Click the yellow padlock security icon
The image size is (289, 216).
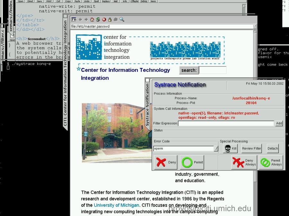pos(110,20)
